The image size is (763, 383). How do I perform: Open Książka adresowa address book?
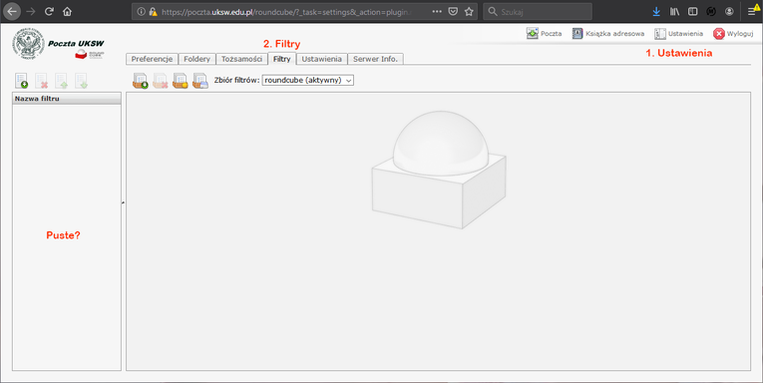point(608,34)
